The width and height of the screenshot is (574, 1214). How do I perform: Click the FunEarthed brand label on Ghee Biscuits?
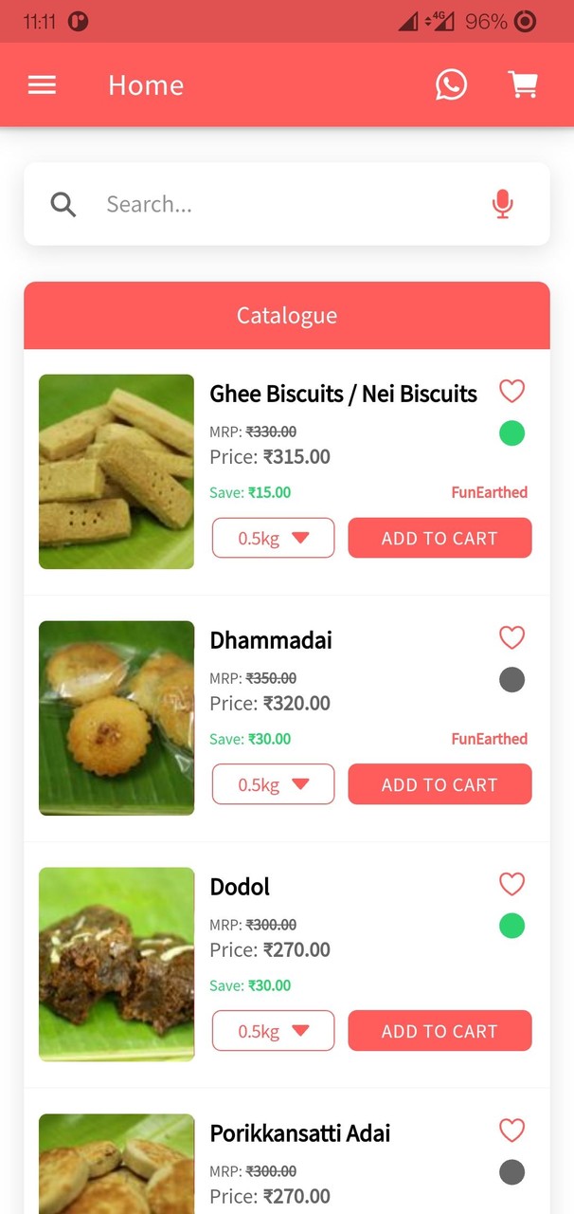pyautogui.click(x=489, y=492)
